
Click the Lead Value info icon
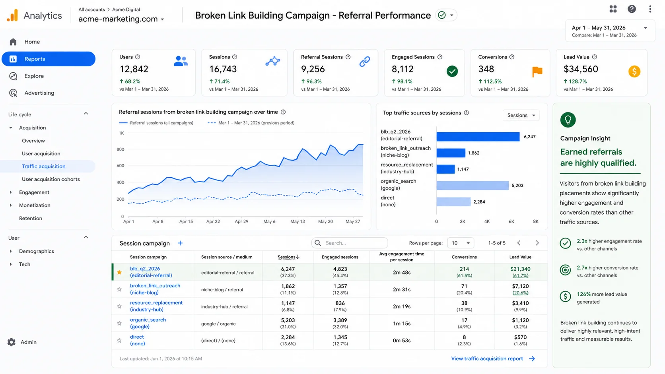(595, 57)
